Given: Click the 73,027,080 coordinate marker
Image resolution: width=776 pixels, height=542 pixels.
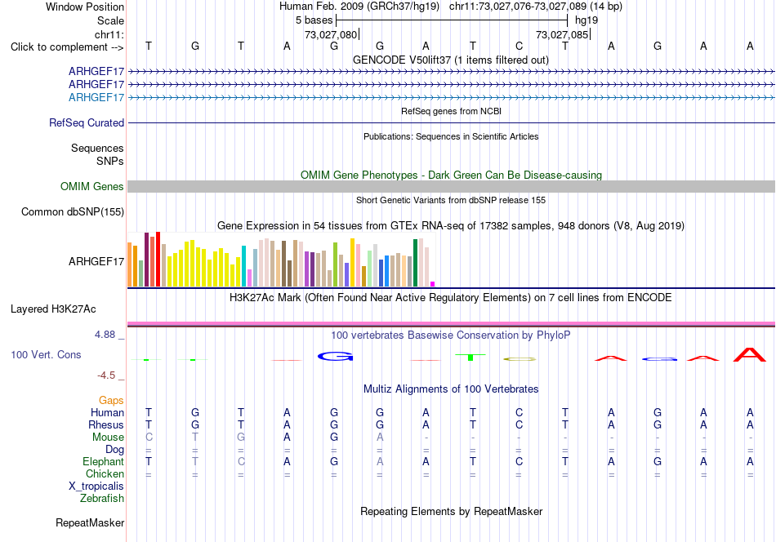Looking at the screenshot, I should point(331,34).
